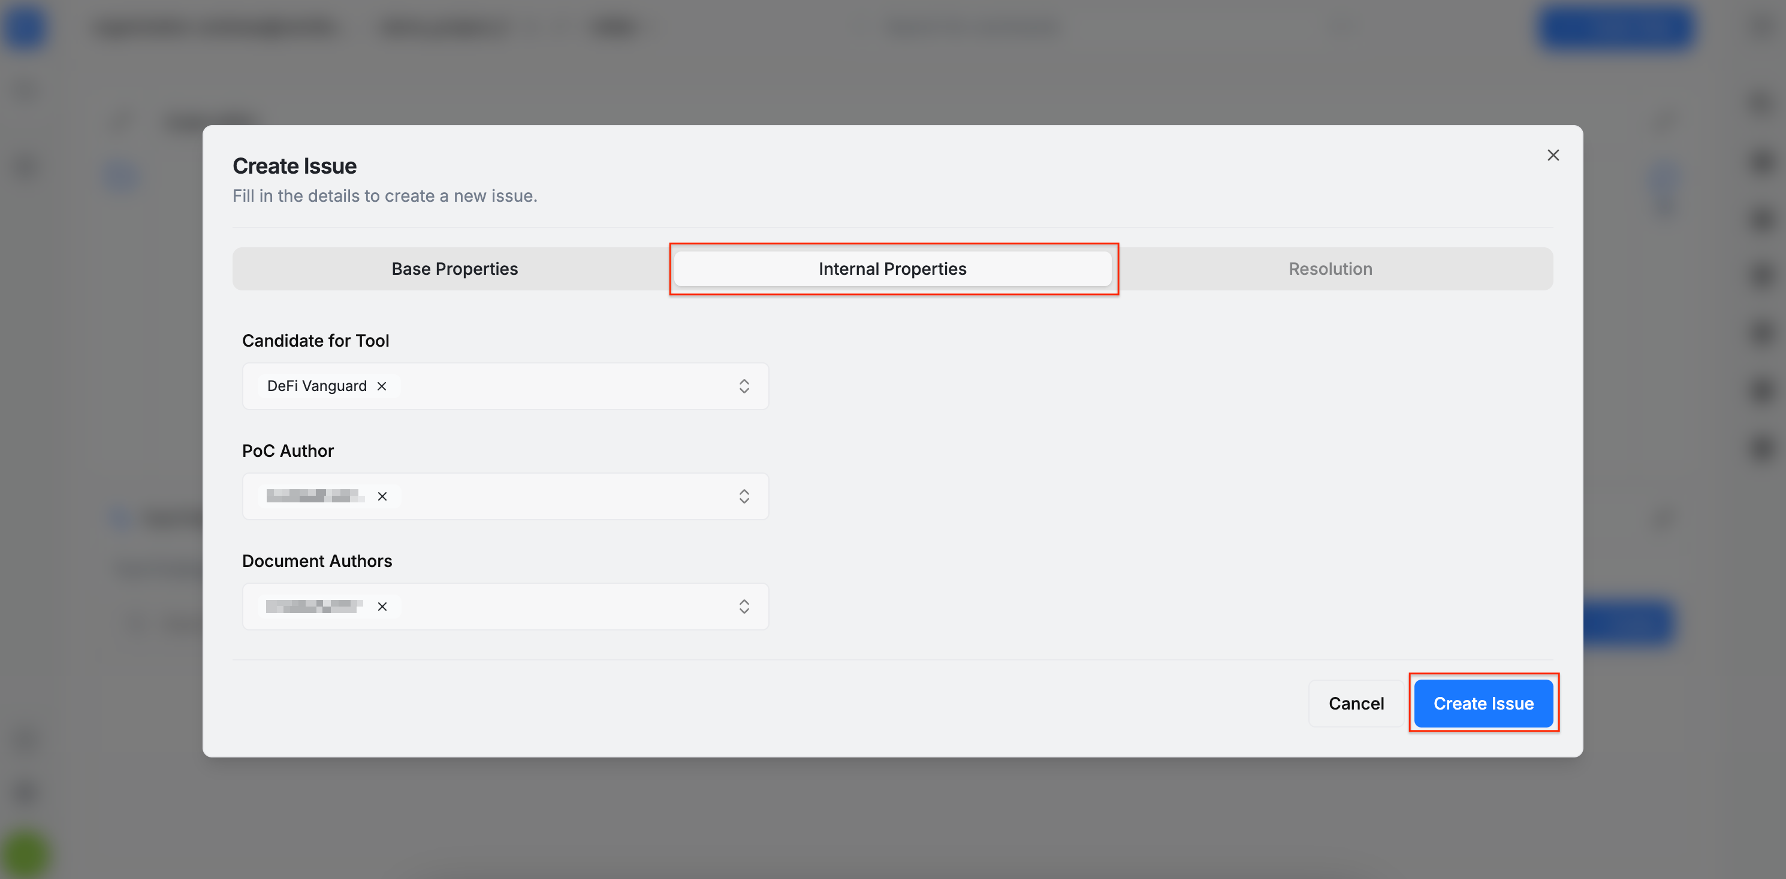This screenshot has width=1786, height=879.
Task: Select the Internal Properties tab
Action: point(892,269)
